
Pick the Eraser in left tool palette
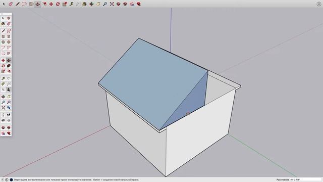click(9, 24)
